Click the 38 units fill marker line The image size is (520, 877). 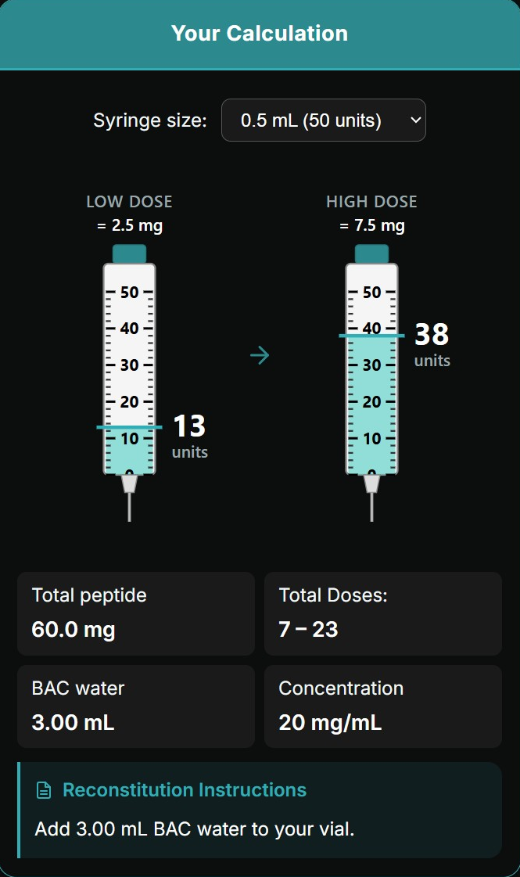coord(371,336)
